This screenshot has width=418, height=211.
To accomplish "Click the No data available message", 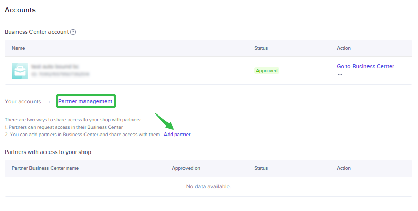I will (x=208, y=186).
